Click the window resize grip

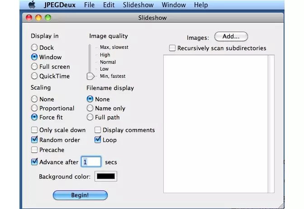pyautogui.click(x=280, y=206)
